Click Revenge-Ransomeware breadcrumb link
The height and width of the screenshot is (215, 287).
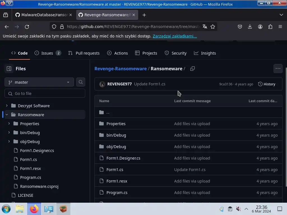point(121,69)
